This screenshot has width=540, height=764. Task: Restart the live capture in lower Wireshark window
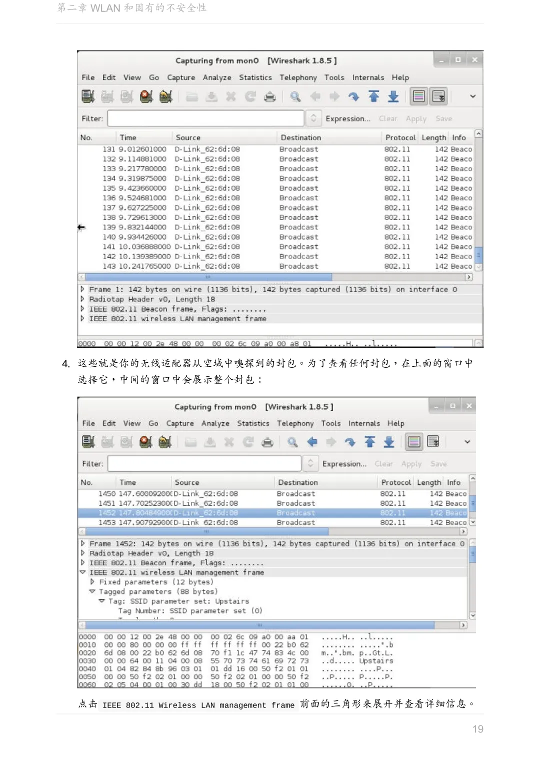coord(165,442)
